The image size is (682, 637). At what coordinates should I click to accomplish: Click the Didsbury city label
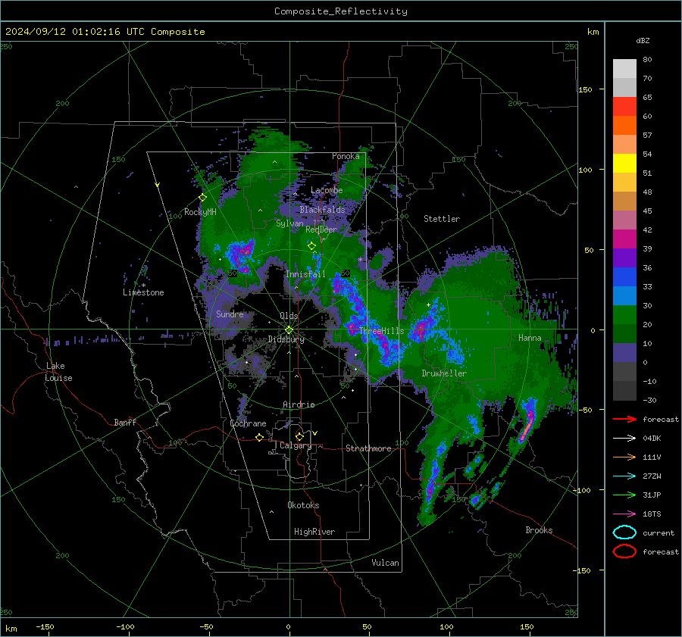(286, 339)
